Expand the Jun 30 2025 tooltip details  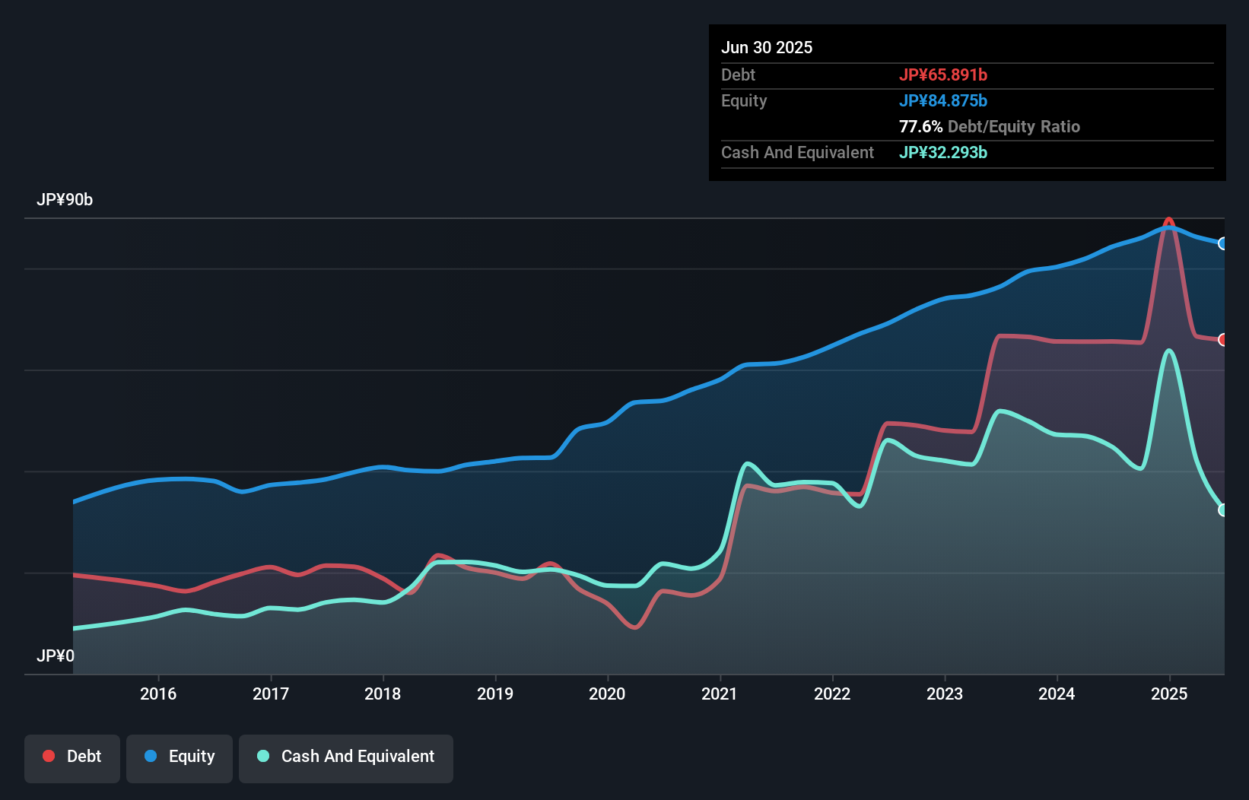(767, 47)
